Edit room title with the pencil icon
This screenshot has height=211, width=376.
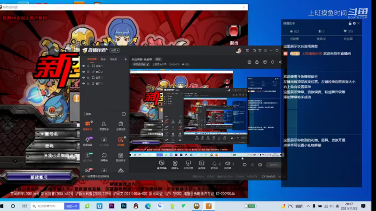(148, 64)
